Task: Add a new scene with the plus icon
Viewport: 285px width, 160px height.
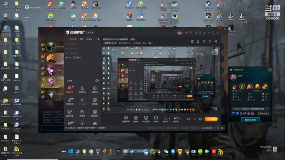Action: click(x=99, y=39)
